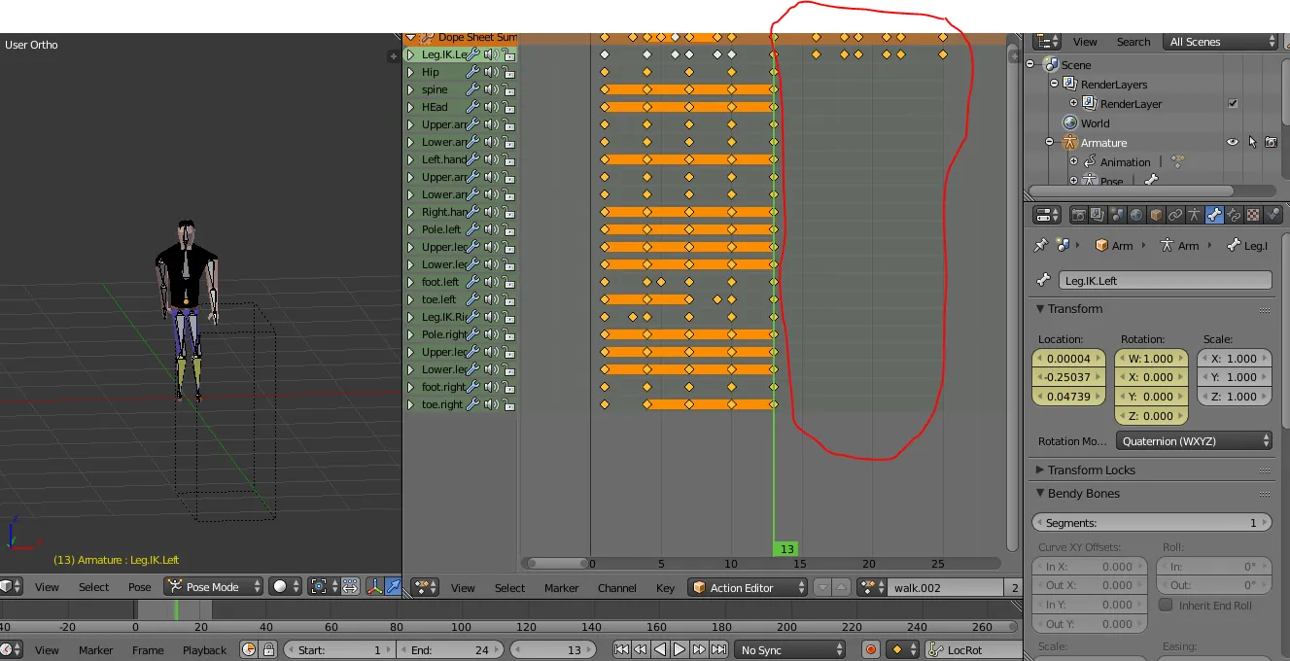Open the Scene properties tab
The image size is (1290, 661).
pos(1117,215)
